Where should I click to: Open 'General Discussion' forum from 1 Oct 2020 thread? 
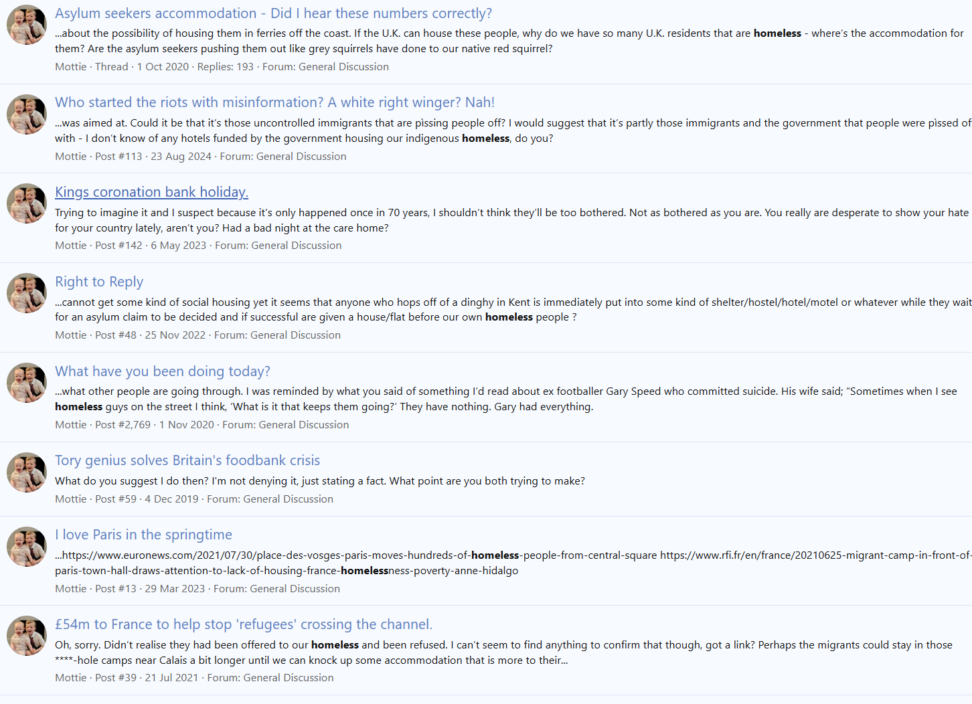(343, 67)
